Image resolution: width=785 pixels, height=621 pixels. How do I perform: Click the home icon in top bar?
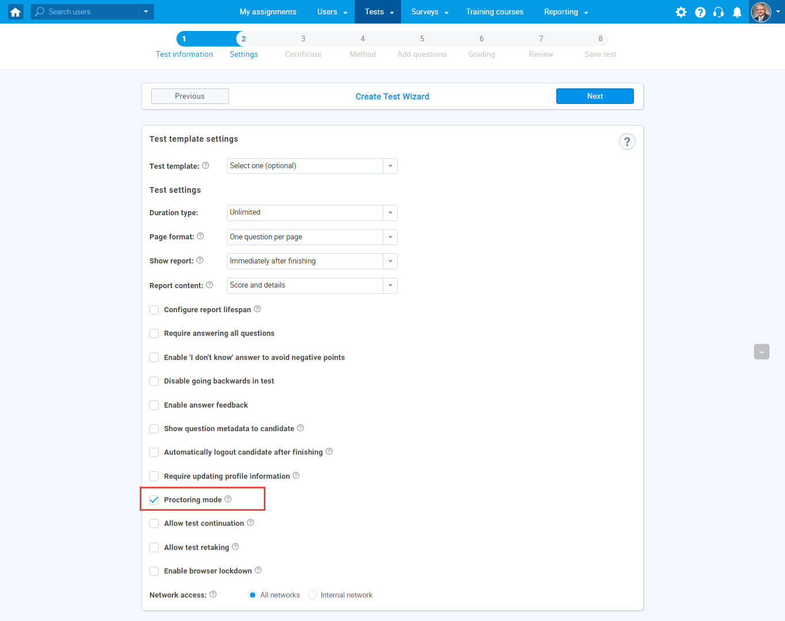[16, 11]
